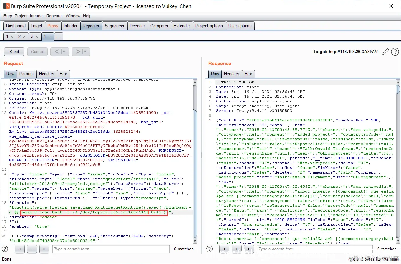Show the response Headers view
Viewport: 401px width, 264px height.
pyautogui.click(x=232, y=74)
